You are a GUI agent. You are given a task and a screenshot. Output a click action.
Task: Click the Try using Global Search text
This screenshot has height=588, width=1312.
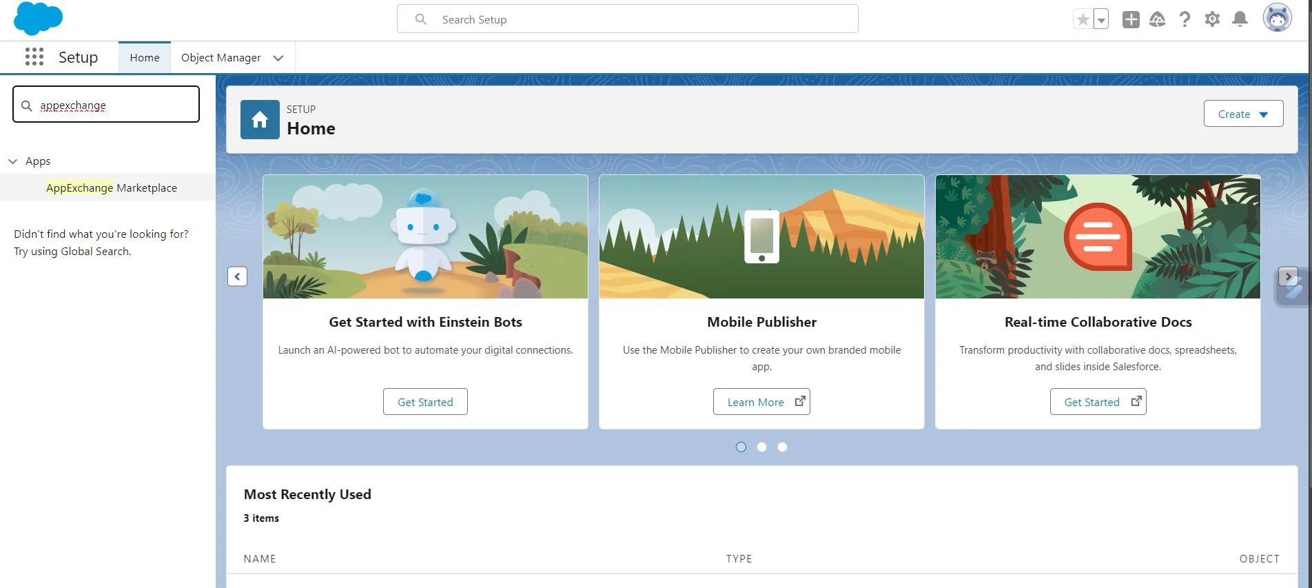click(72, 252)
